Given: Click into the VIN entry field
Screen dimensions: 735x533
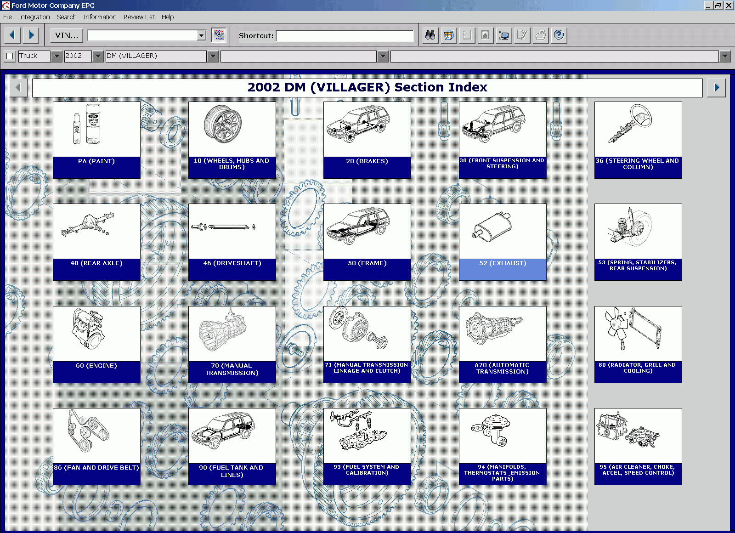Looking at the screenshot, I should pyautogui.click(x=142, y=35).
